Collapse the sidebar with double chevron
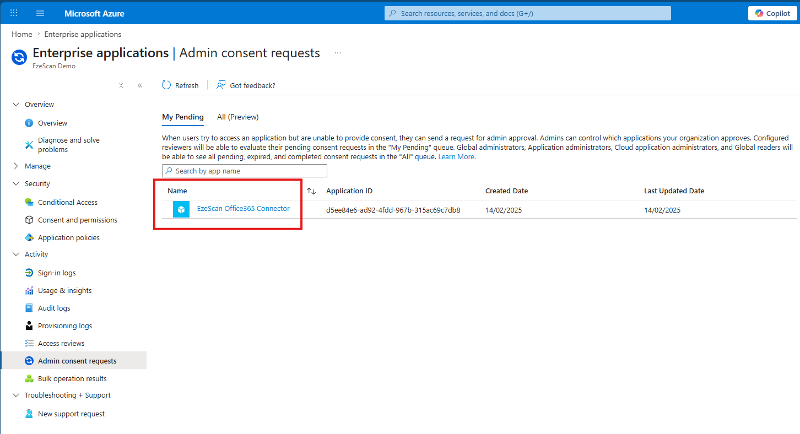 140,85
